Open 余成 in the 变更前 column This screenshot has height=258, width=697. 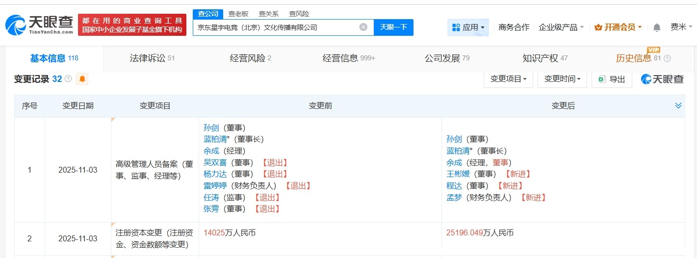pos(211,151)
